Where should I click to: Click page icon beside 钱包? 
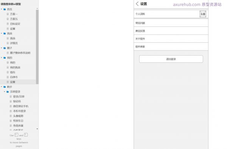[x=8, y=72]
